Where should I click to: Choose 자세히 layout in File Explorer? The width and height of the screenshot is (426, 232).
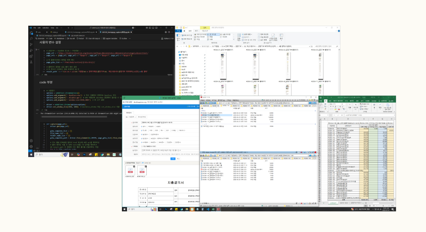coord(224,37)
